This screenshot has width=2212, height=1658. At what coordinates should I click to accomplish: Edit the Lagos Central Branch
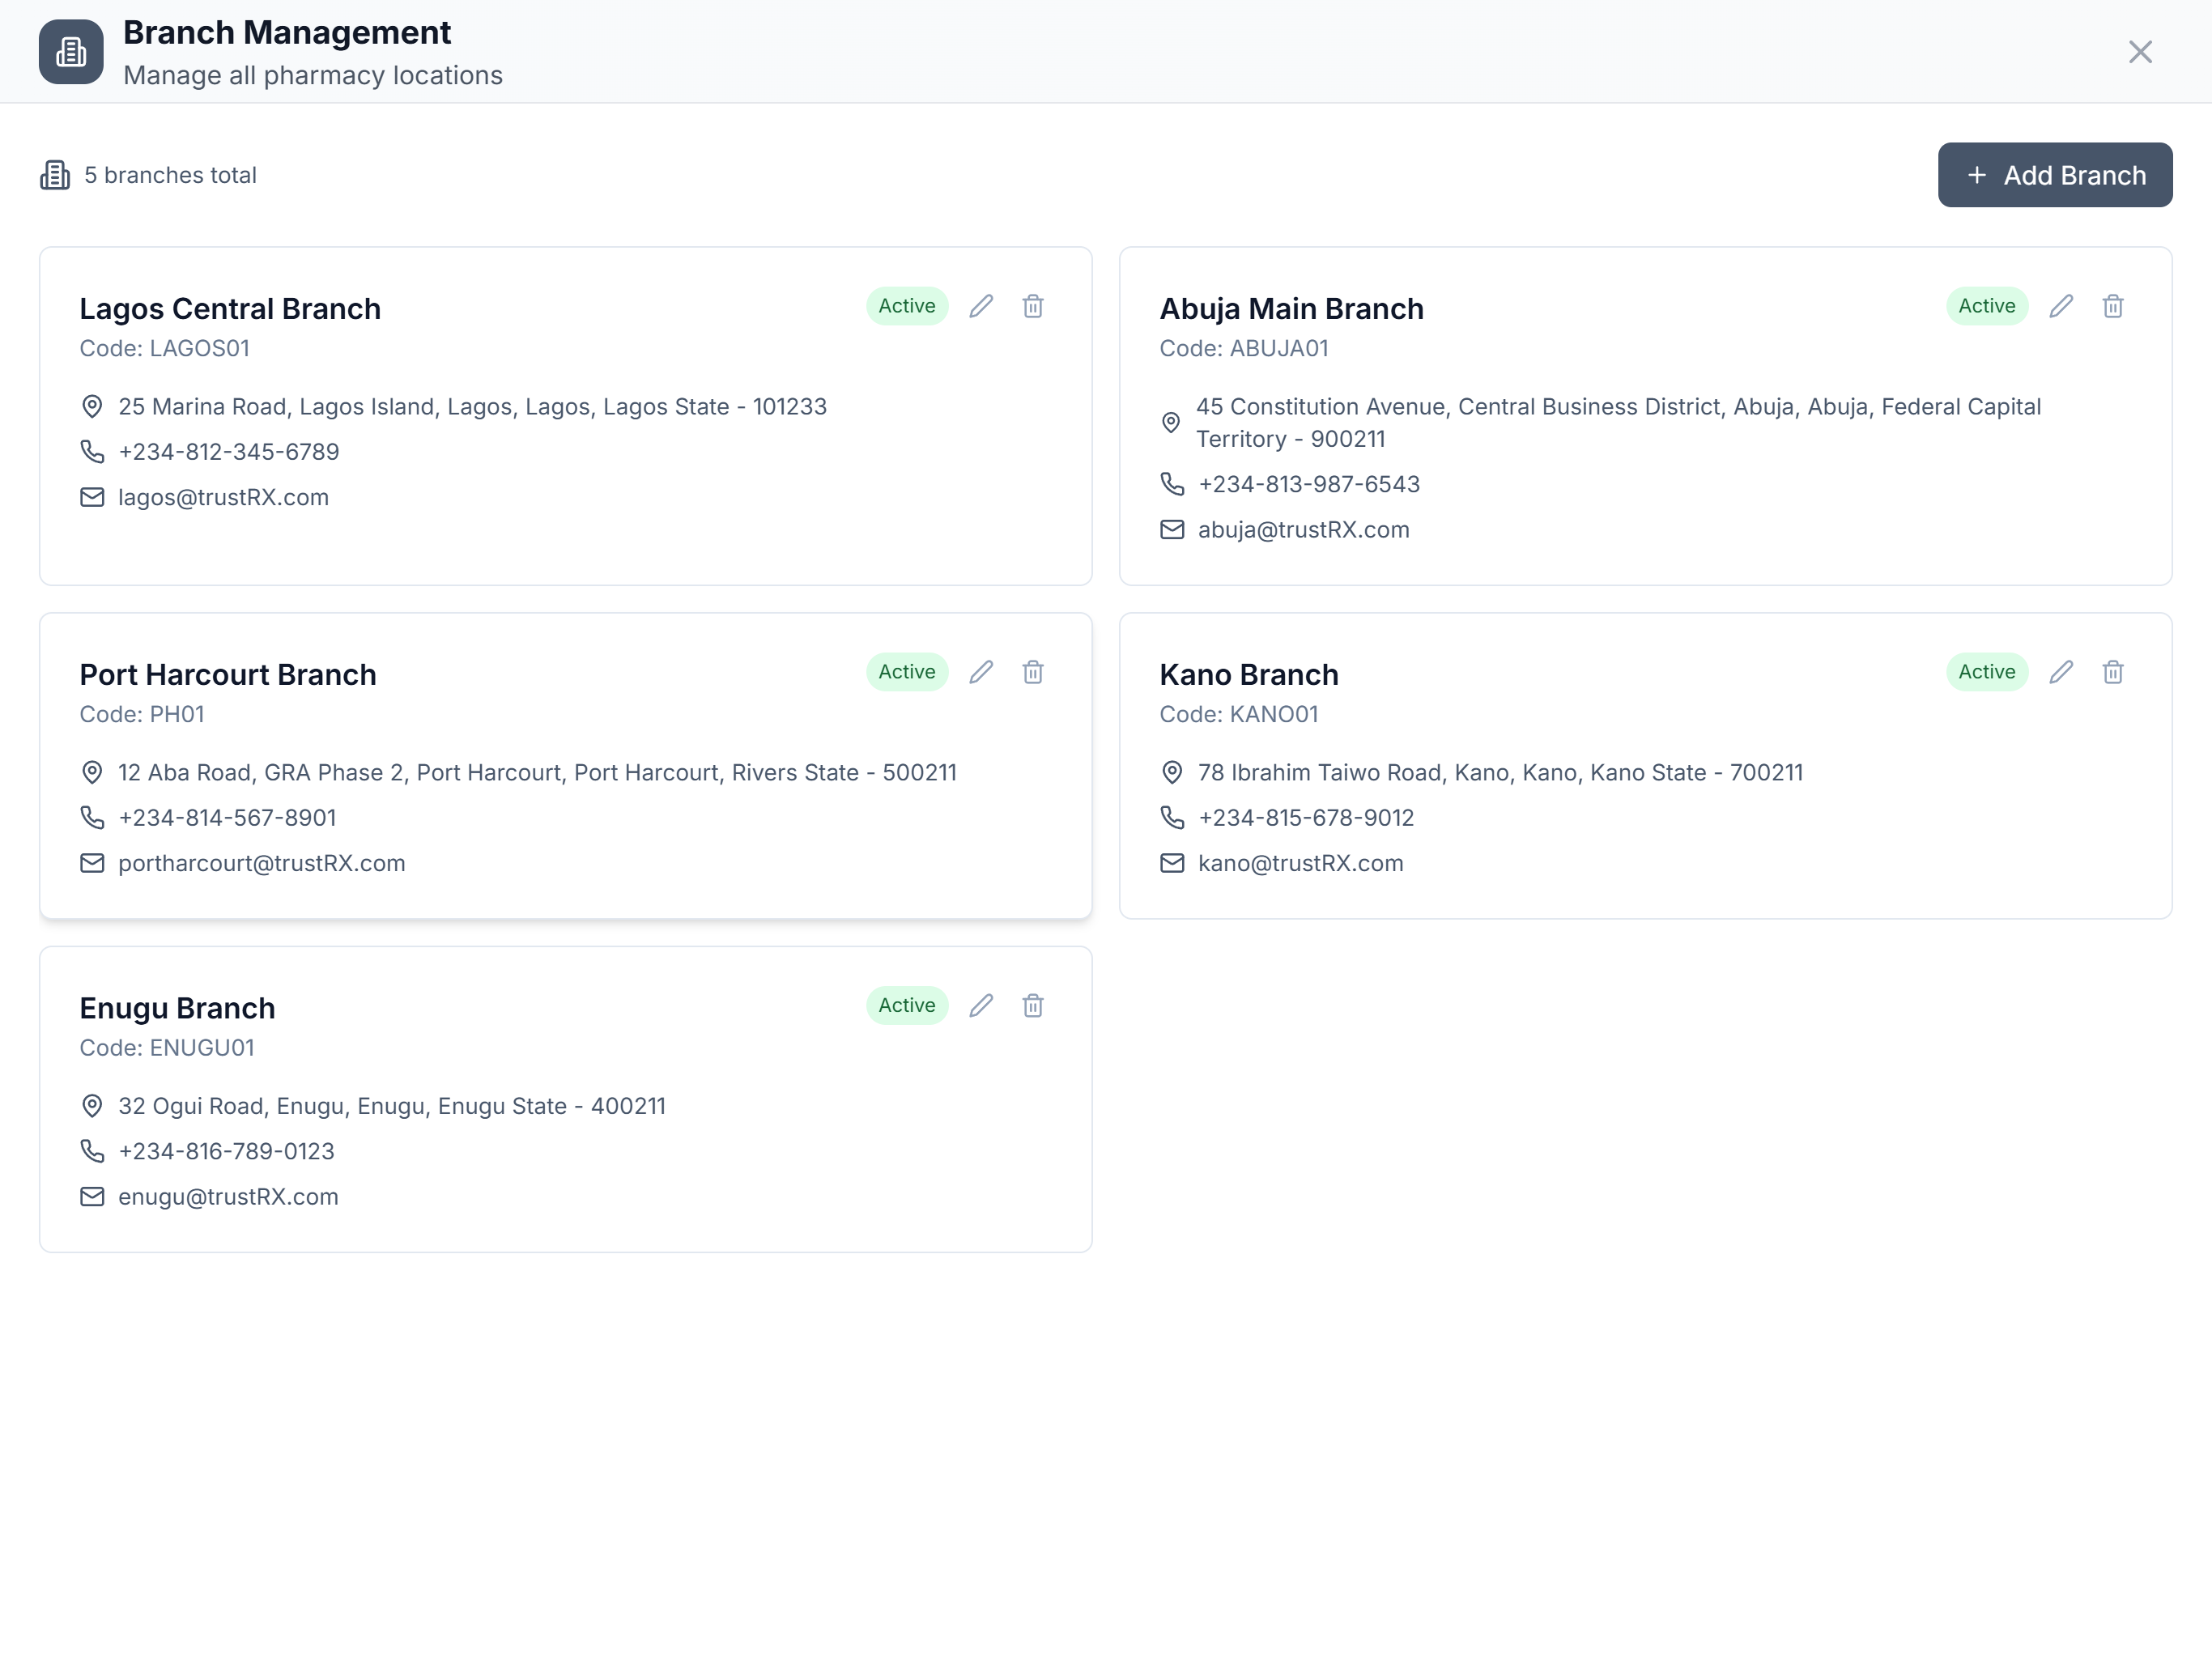pos(981,306)
